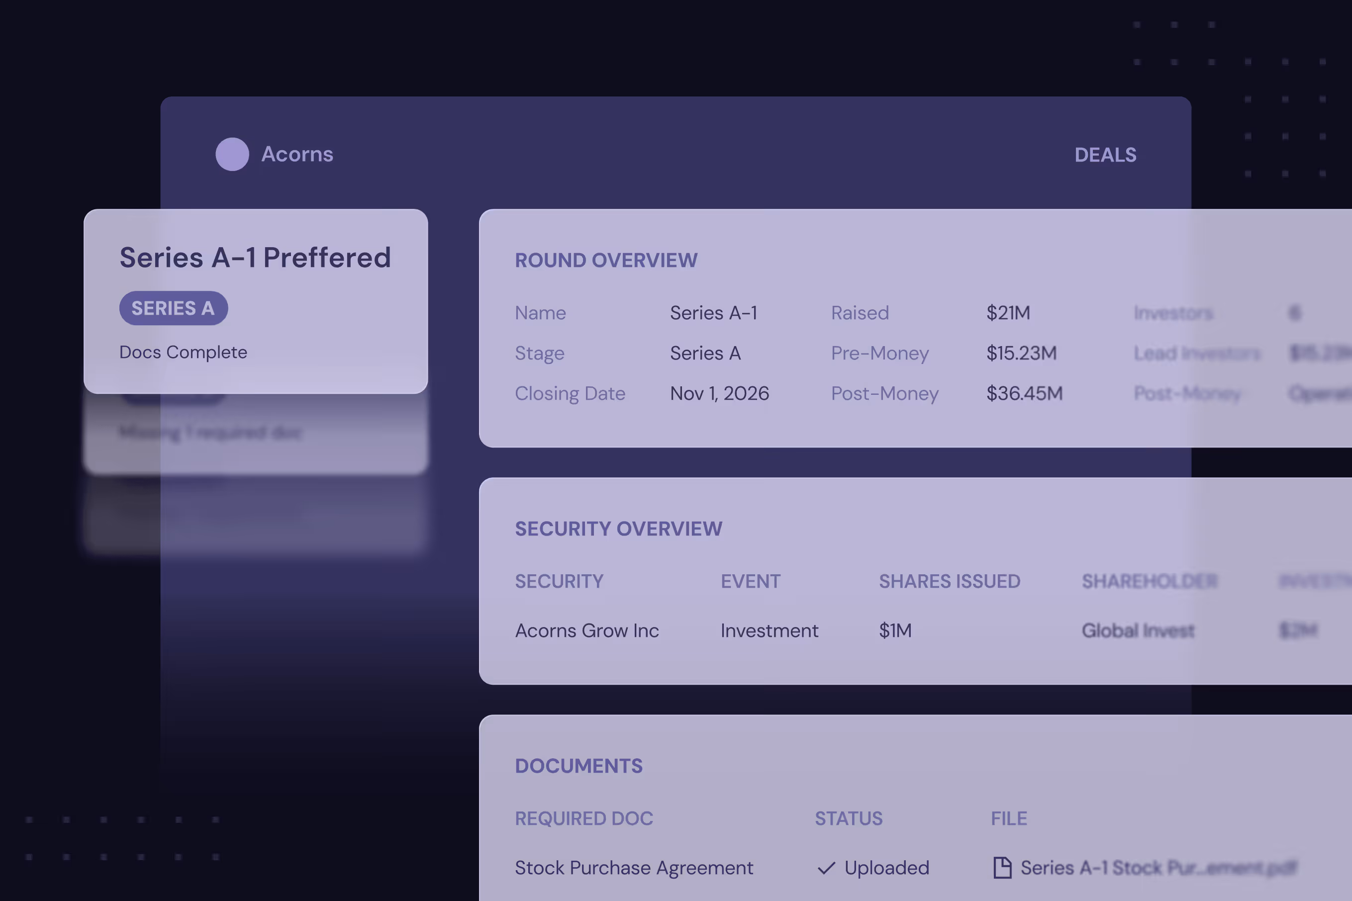Screen dimensions: 1352x901
Task: Click the Investment event cell
Action: click(x=769, y=631)
